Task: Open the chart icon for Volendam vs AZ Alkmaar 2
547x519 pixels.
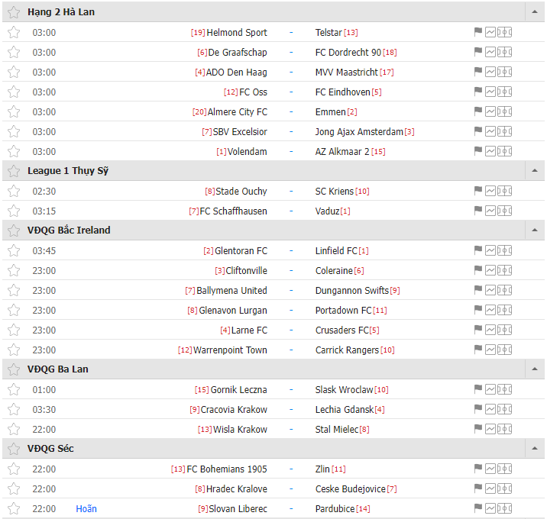Action: click(490, 151)
